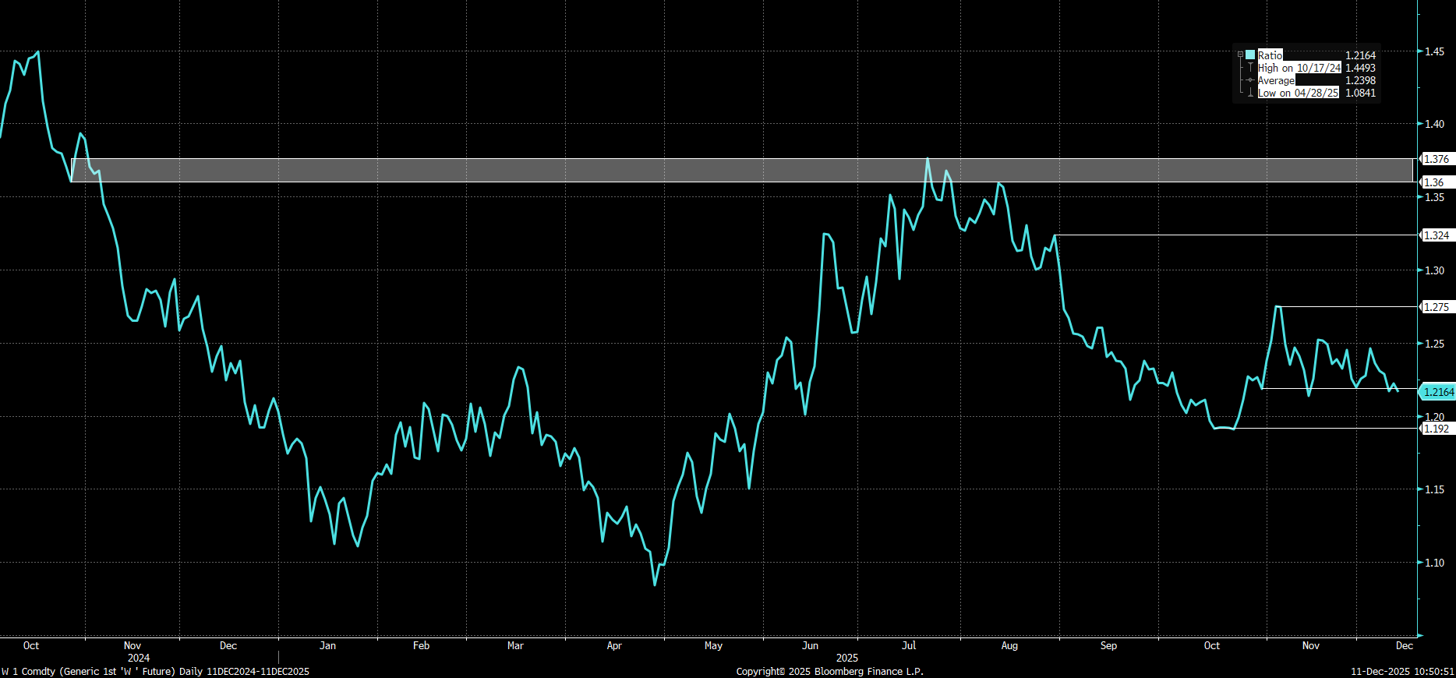This screenshot has width=1456, height=678.
Task: Click the 1.36 price level tag
Action: click(x=1434, y=182)
